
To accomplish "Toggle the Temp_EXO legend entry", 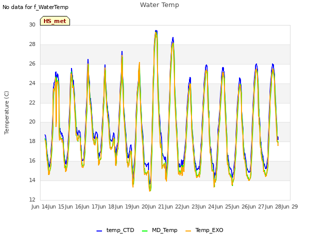I will tap(204, 230).
